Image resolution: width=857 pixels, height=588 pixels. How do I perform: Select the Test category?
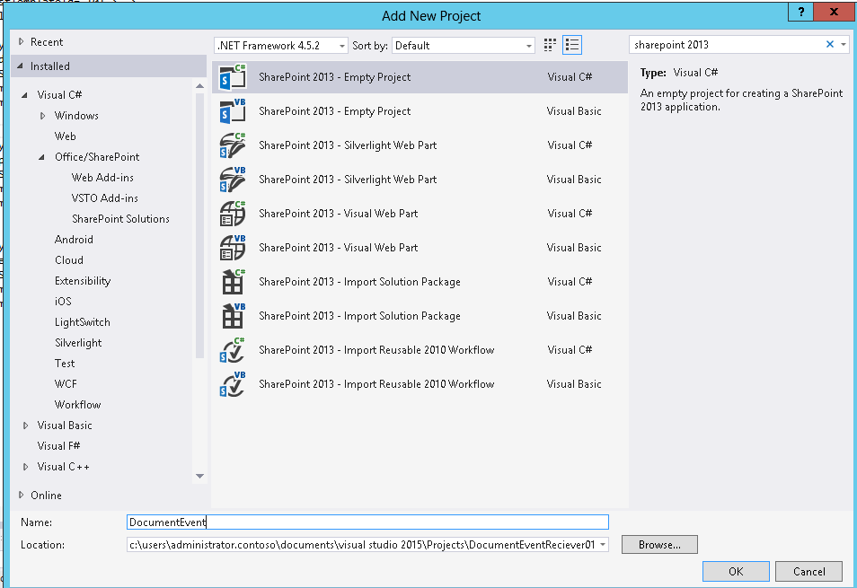tap(65, 364)
